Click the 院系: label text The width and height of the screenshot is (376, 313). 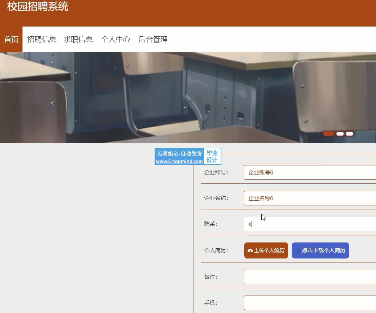point(211,224)
